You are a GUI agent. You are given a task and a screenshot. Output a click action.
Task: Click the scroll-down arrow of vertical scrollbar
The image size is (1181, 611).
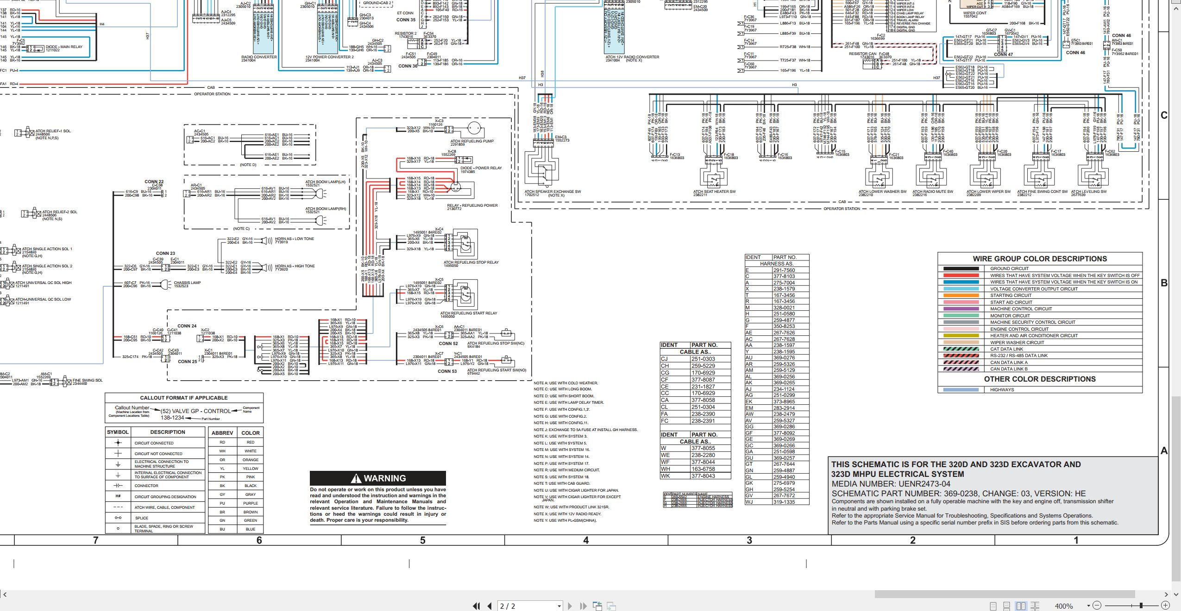1176,594
